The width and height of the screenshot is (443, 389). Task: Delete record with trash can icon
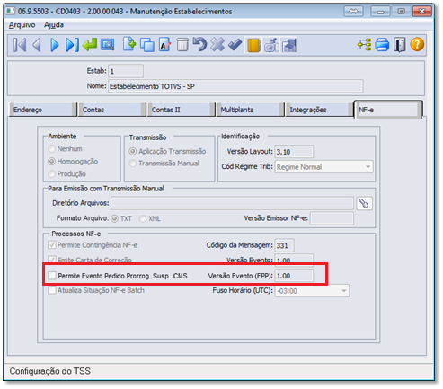click(182, 45)
